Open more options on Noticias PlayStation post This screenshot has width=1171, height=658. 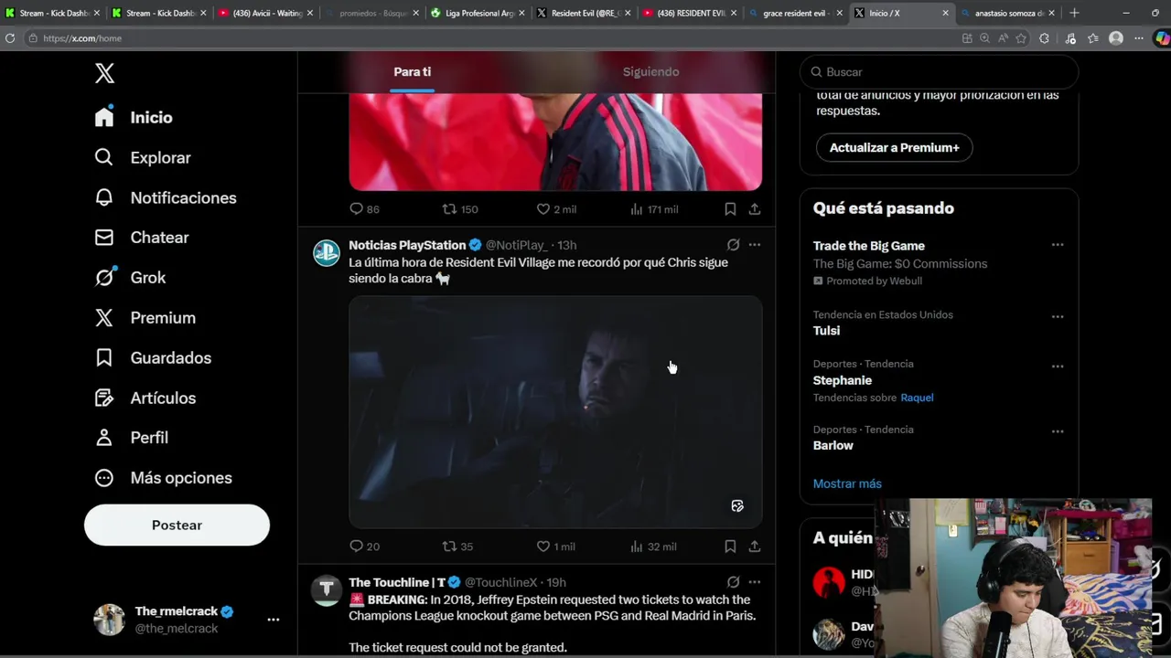tap(755, 245)
